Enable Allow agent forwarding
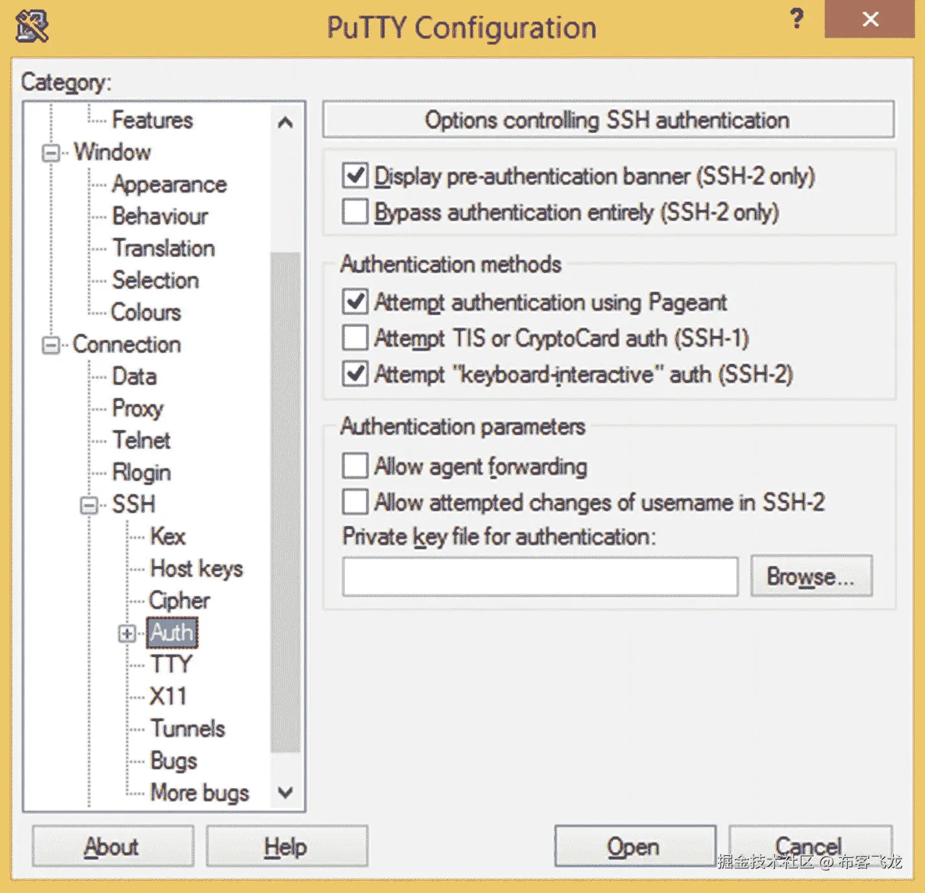The image size is (925, 893). tap(354, 465)
